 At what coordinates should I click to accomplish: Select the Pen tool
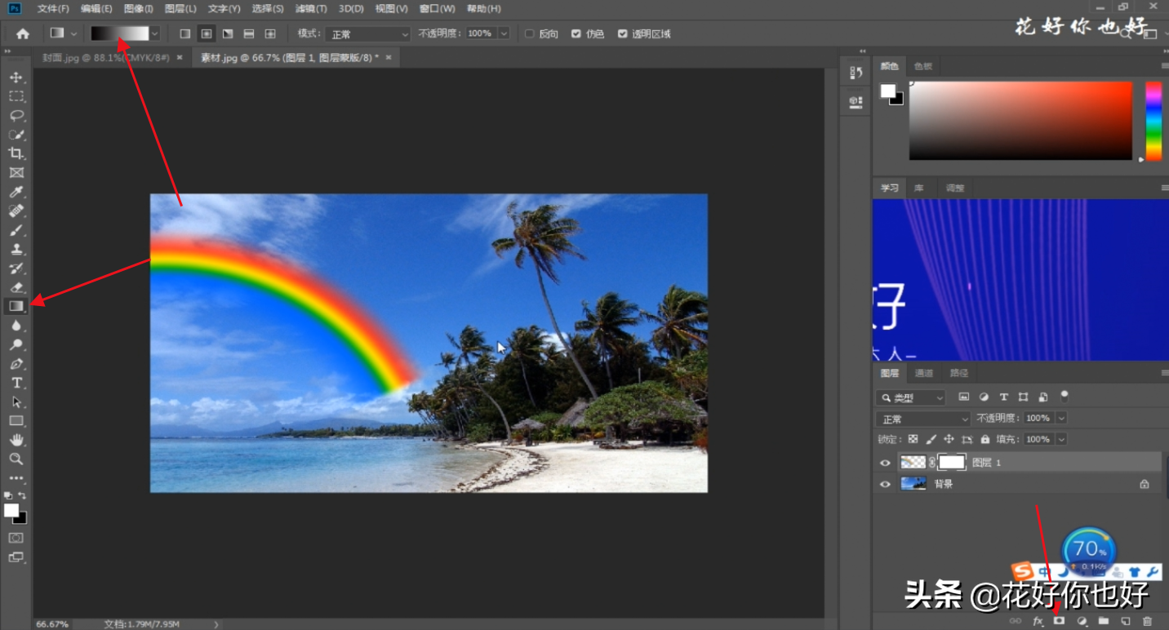[16, 364]
